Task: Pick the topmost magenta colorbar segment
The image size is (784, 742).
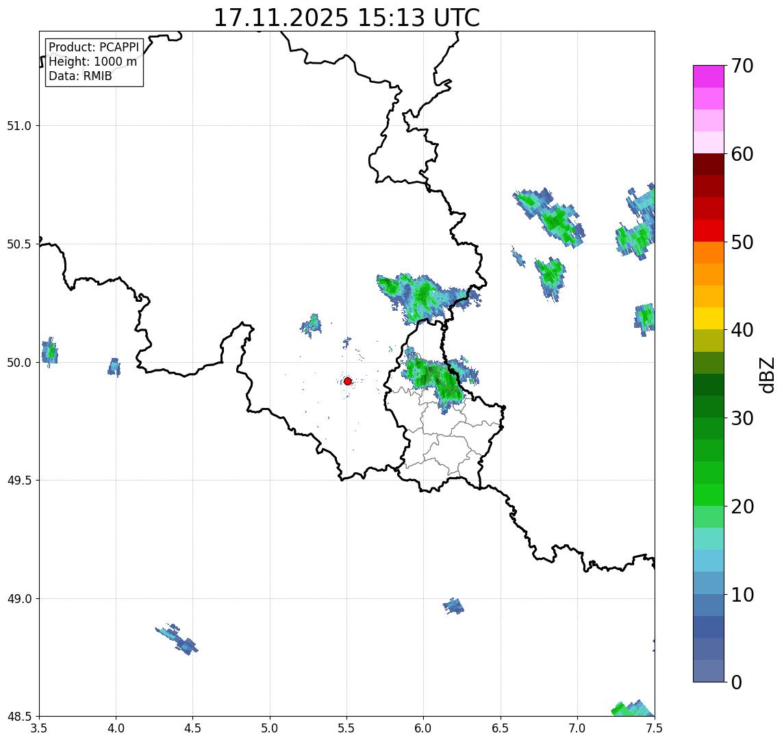Action: pyautogui.click(x=709, y=77)
